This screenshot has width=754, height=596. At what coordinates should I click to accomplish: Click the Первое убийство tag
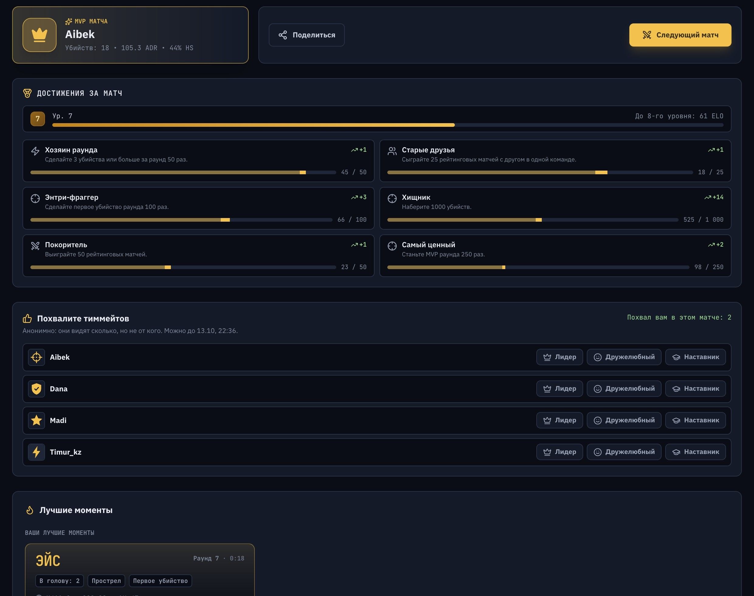(161, 581)
